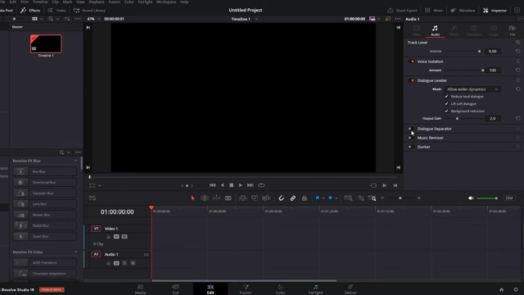Enable the Ducker switch
This screenshot has width=524, height=295.
[411, 147]
